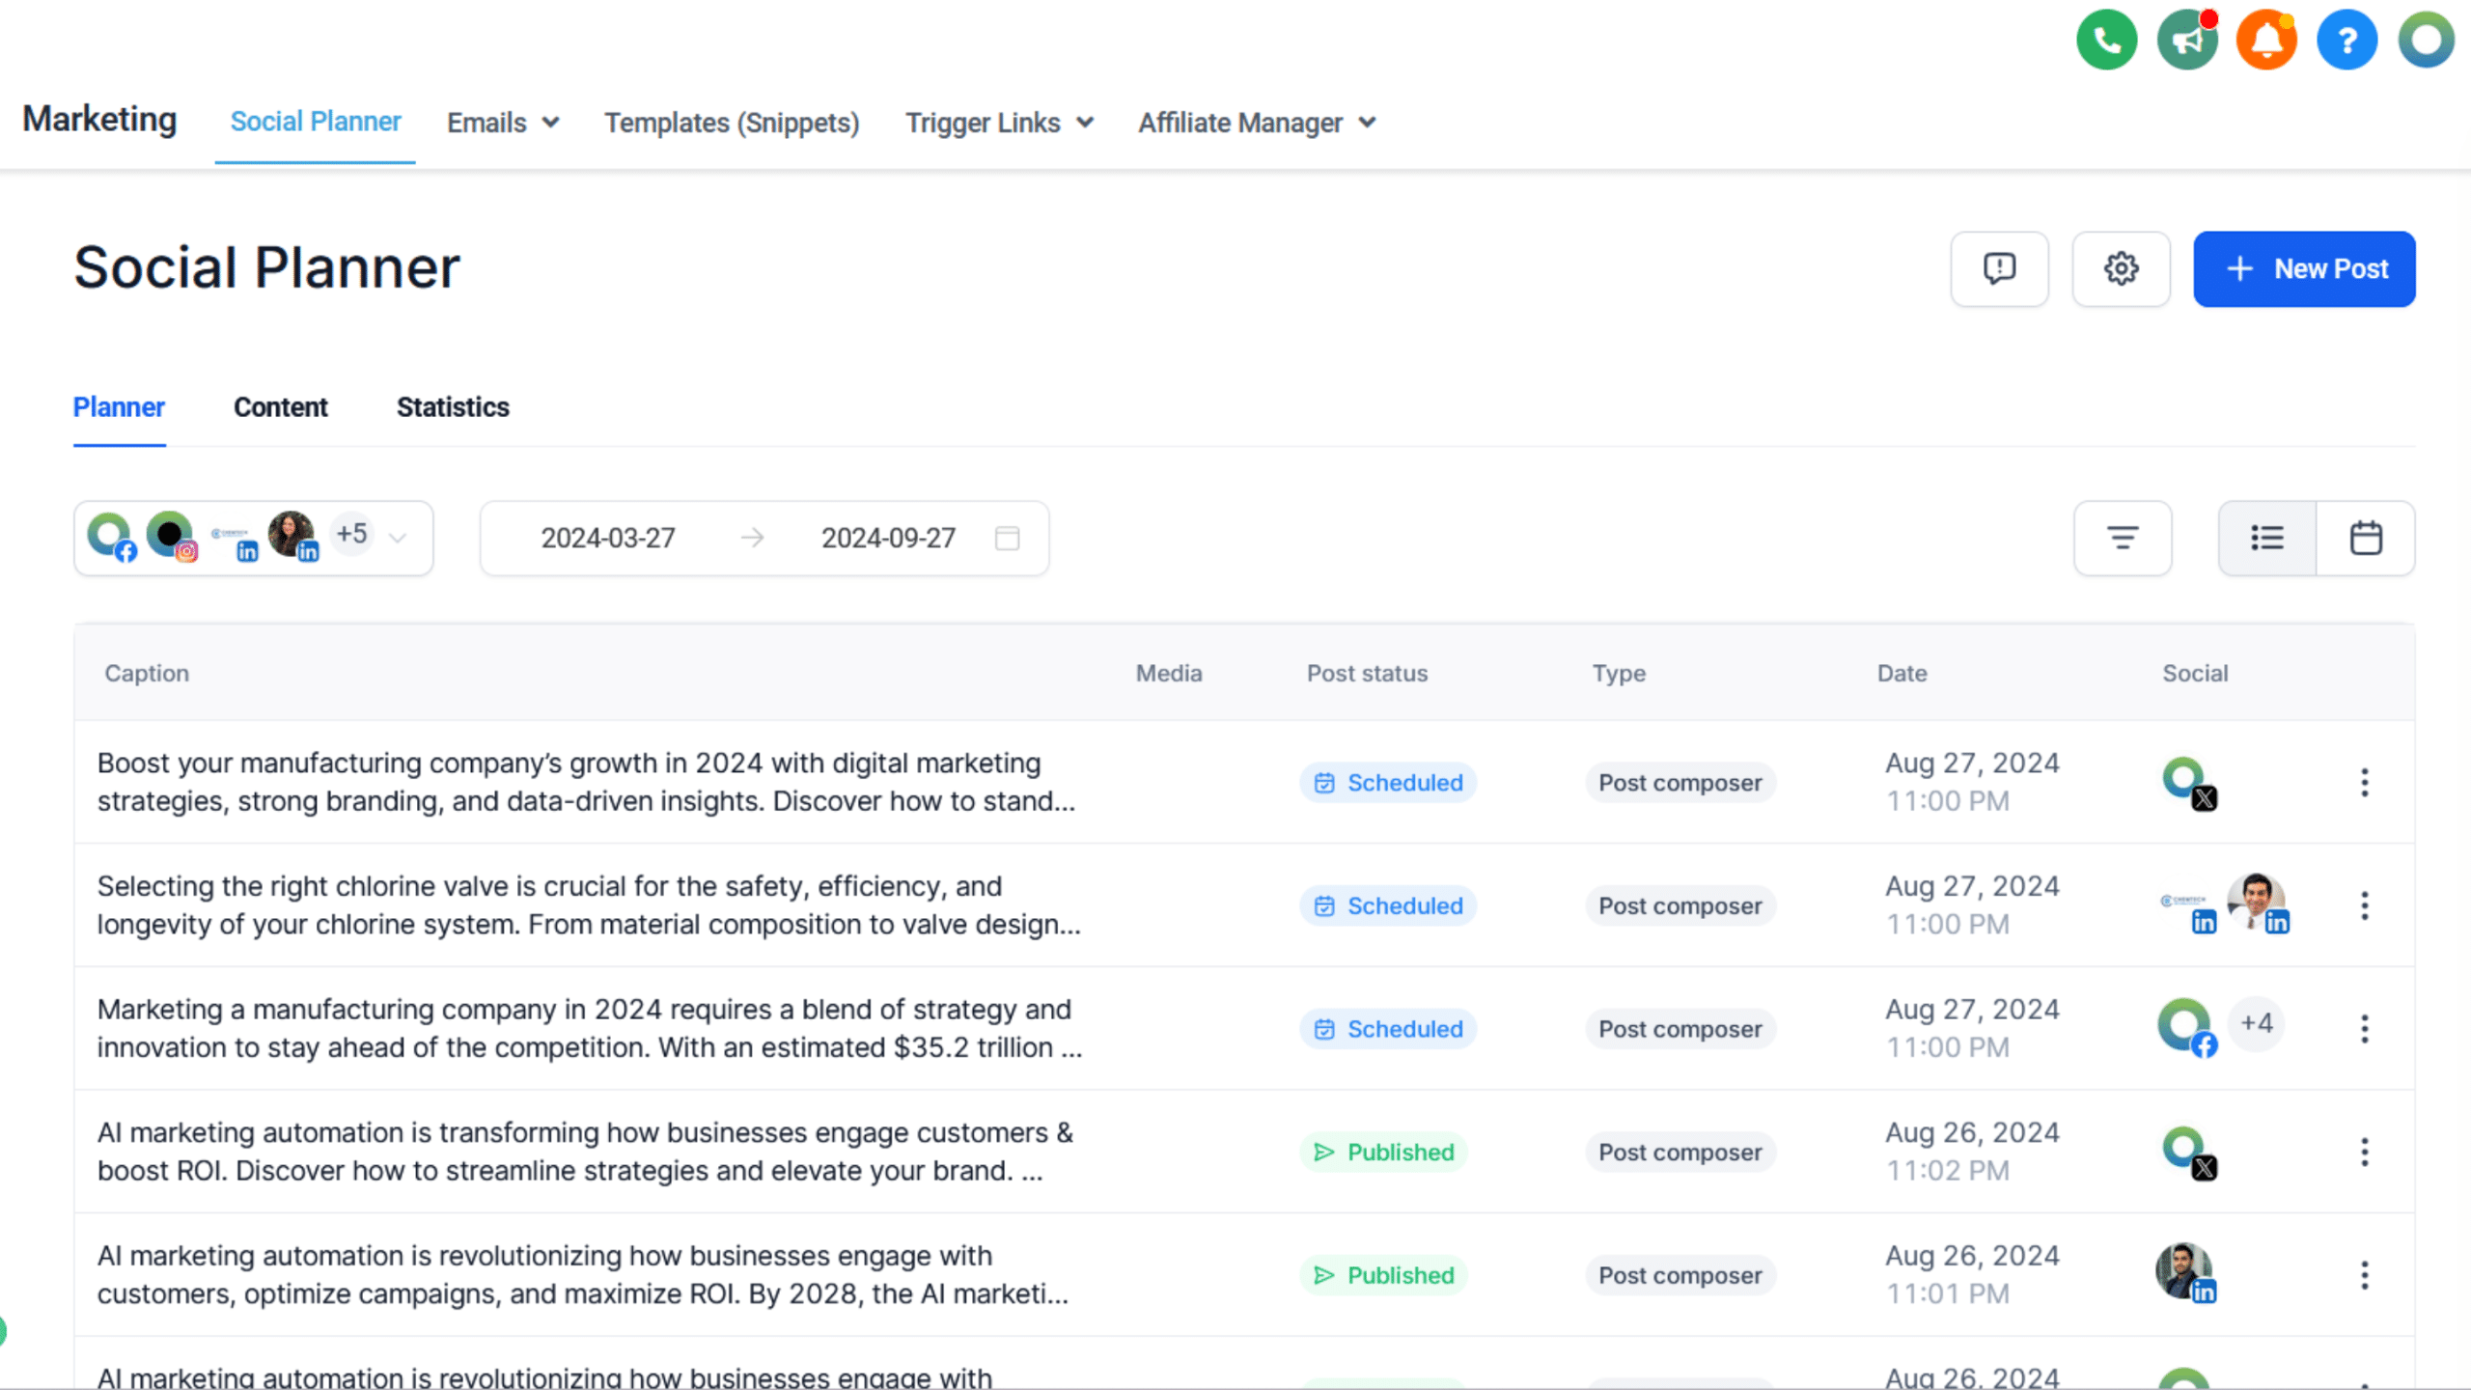
Task: Open the Affiliate Manager dropdown
Action: pyautogui.click(x=1256, y=123)
